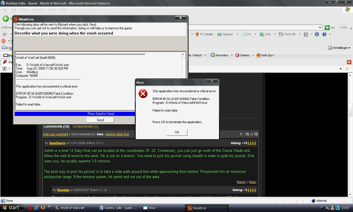This screenshot has width=353, height=212.
Task: Open the Favorites menu
Action: tap(38, 10)
